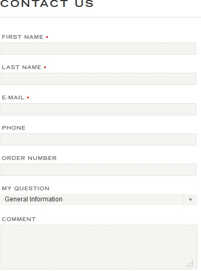
Task: Select the E-mail input field
Action: 98,109
